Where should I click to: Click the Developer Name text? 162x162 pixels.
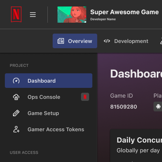(x=103, y=19)
